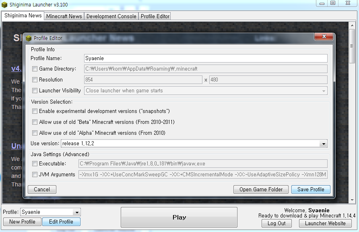Click the Shiginima Launcher window title icon
359x232 pixels.
[4, 4]
